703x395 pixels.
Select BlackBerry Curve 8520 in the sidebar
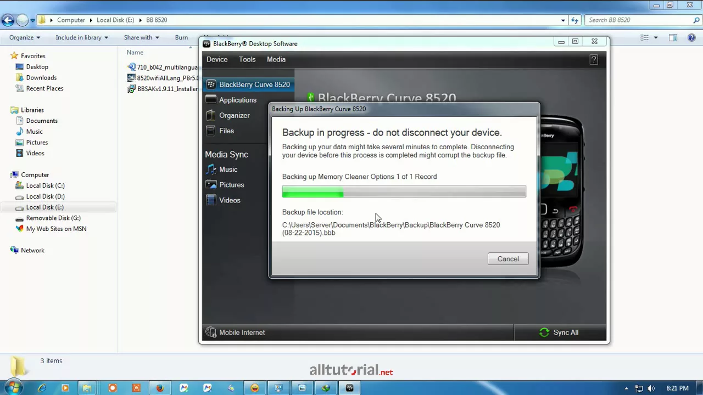point(248,84)
